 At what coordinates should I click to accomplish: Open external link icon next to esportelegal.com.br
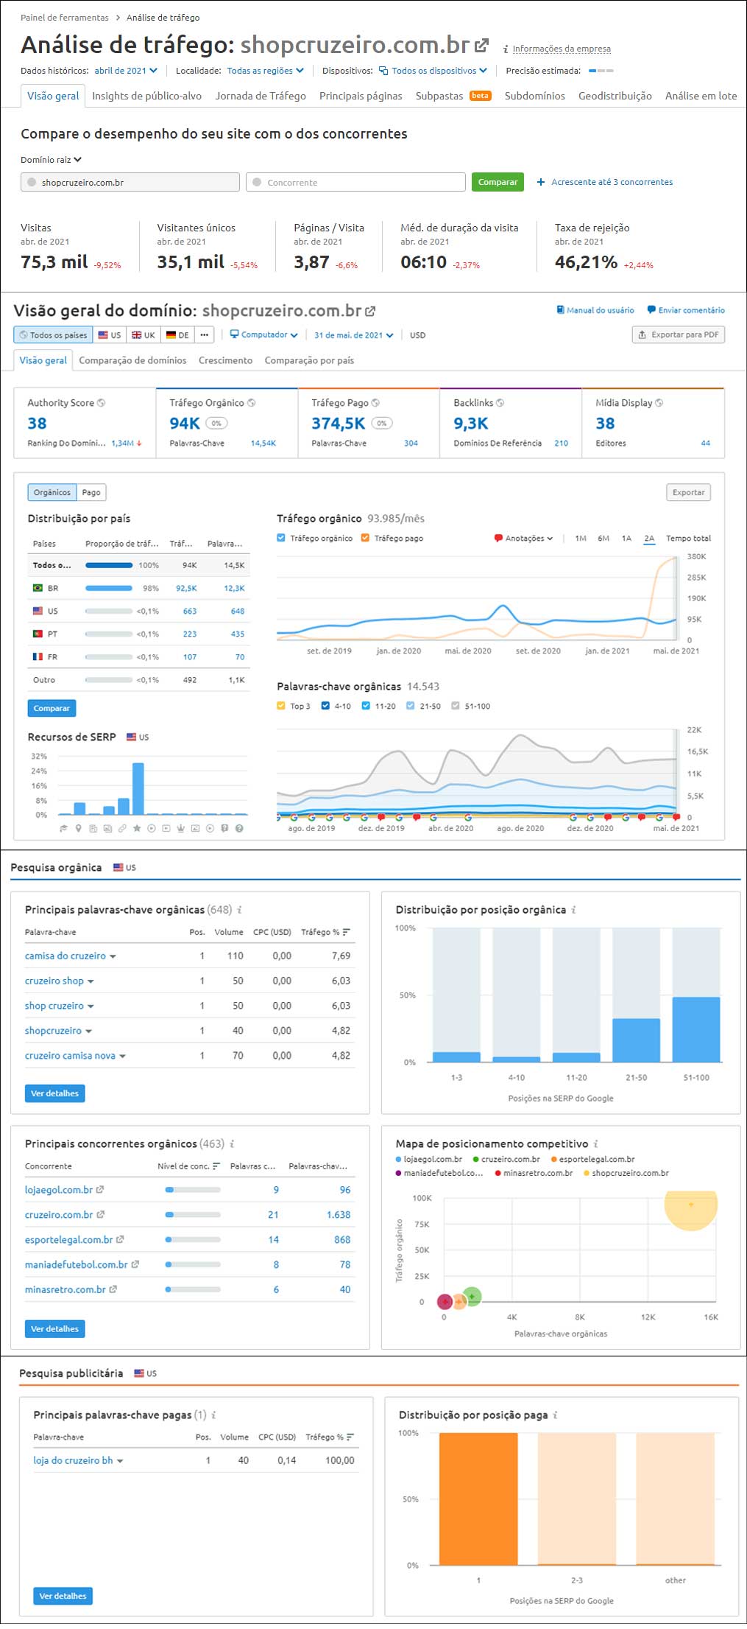pyautogui.click(x=120, y=1240)
